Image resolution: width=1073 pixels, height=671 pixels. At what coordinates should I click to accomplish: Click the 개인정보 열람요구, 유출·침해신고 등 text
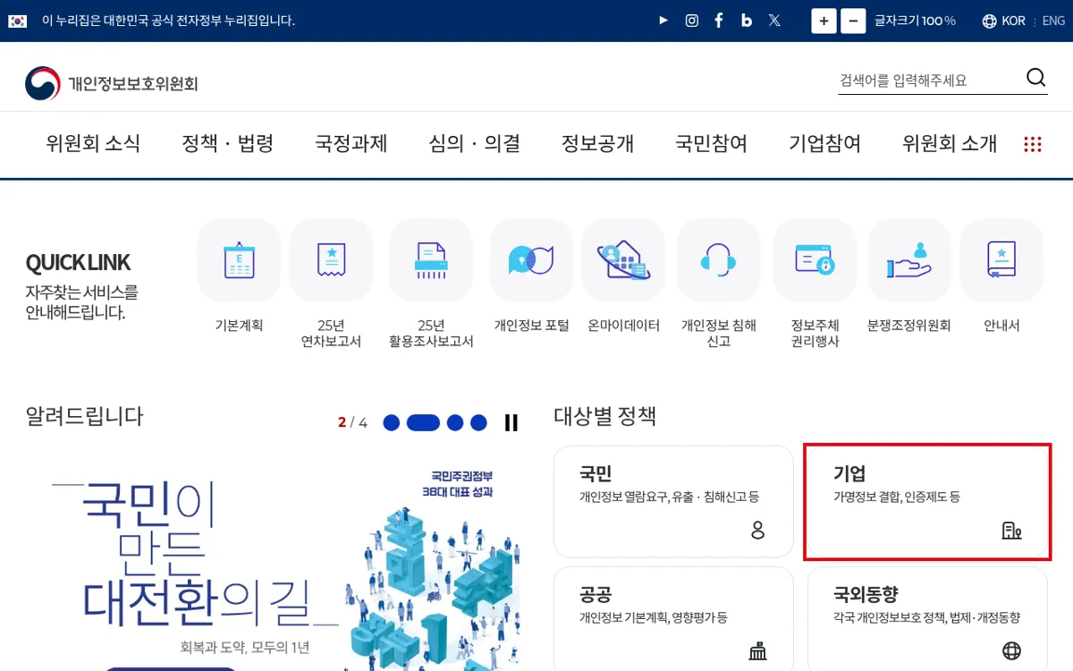pyautogui.click(x=669, y=497)
